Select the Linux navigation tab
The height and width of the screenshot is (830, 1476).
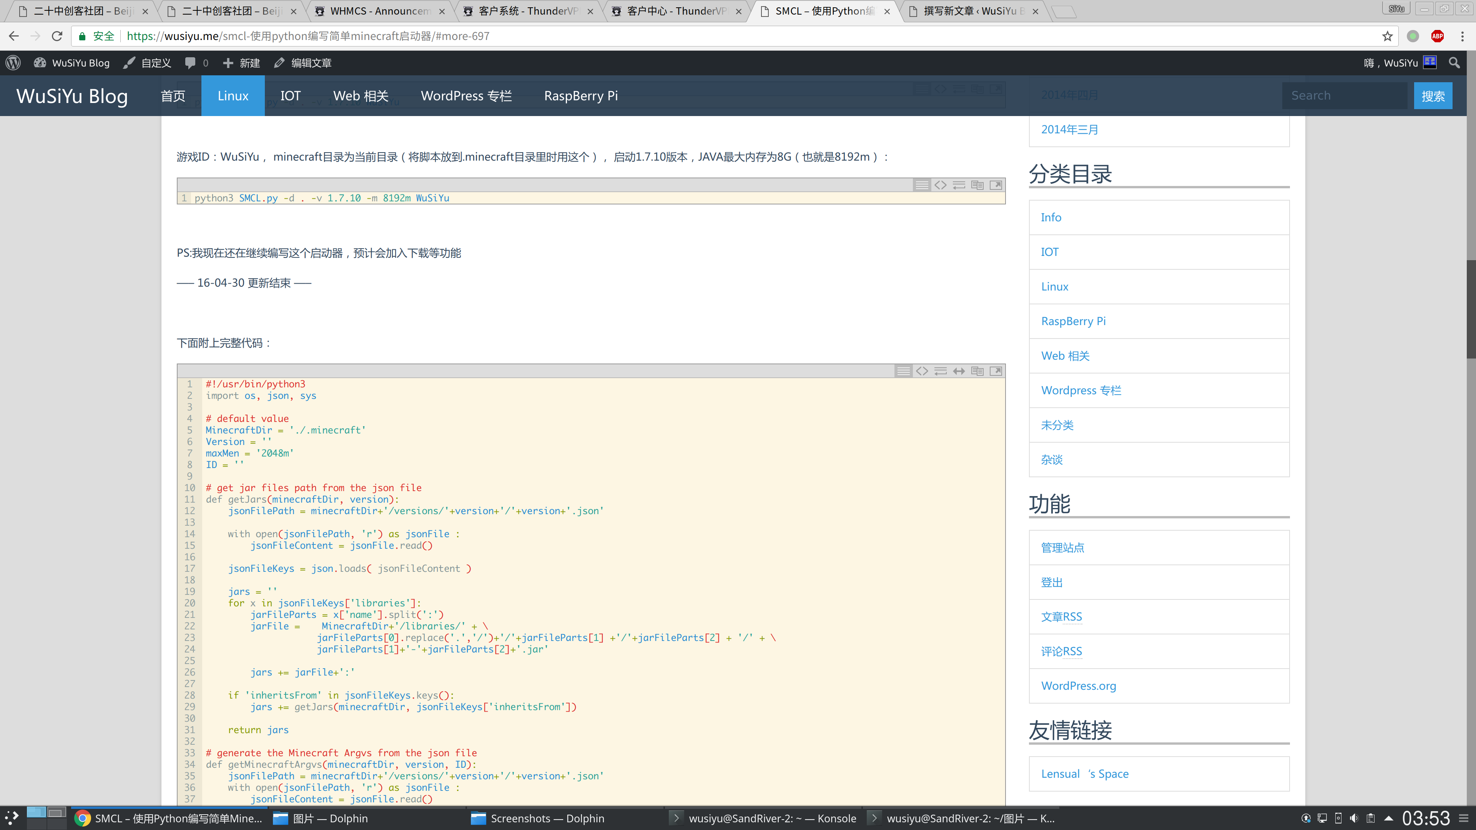(x=233, y=96)
